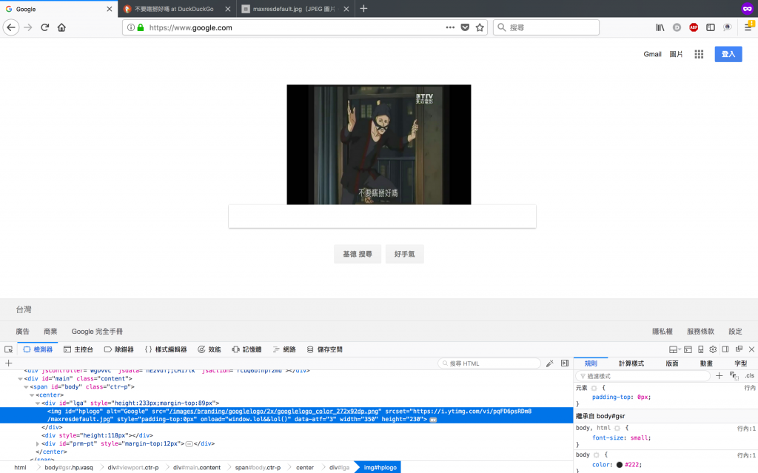
Task: Activate the element picker in devtools
Action: 8,349
